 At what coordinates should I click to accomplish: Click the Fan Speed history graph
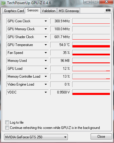click(x=91, y=53)
